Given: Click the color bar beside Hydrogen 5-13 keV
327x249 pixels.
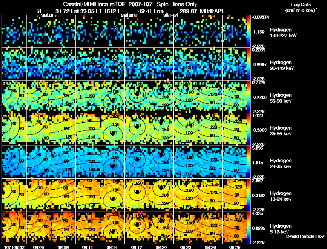Looking at the screenshot, I should (x=249, y=227).
